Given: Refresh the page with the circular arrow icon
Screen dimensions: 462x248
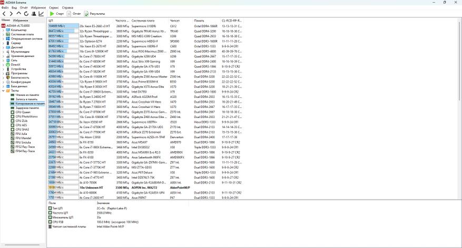Looking at the screenshot, I should [26, 14].
